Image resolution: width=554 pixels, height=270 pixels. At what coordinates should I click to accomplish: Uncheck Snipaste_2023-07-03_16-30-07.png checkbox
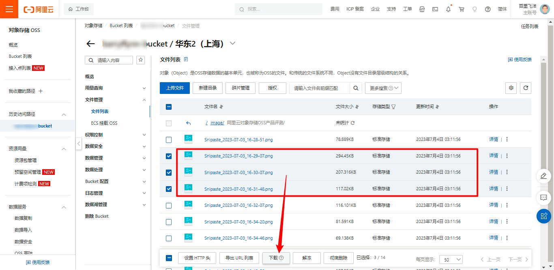tap(169, 172)
